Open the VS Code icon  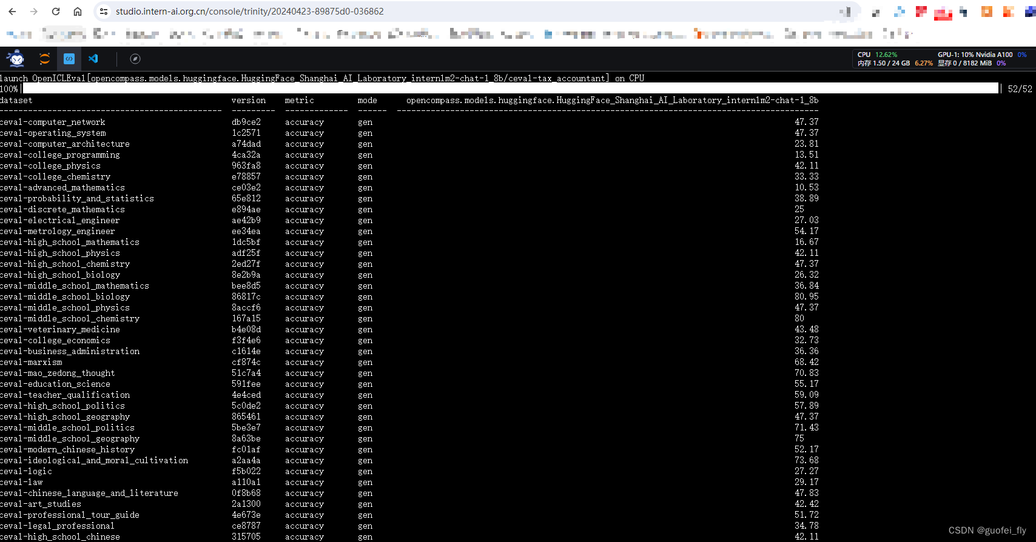click(x=93, y=59)
